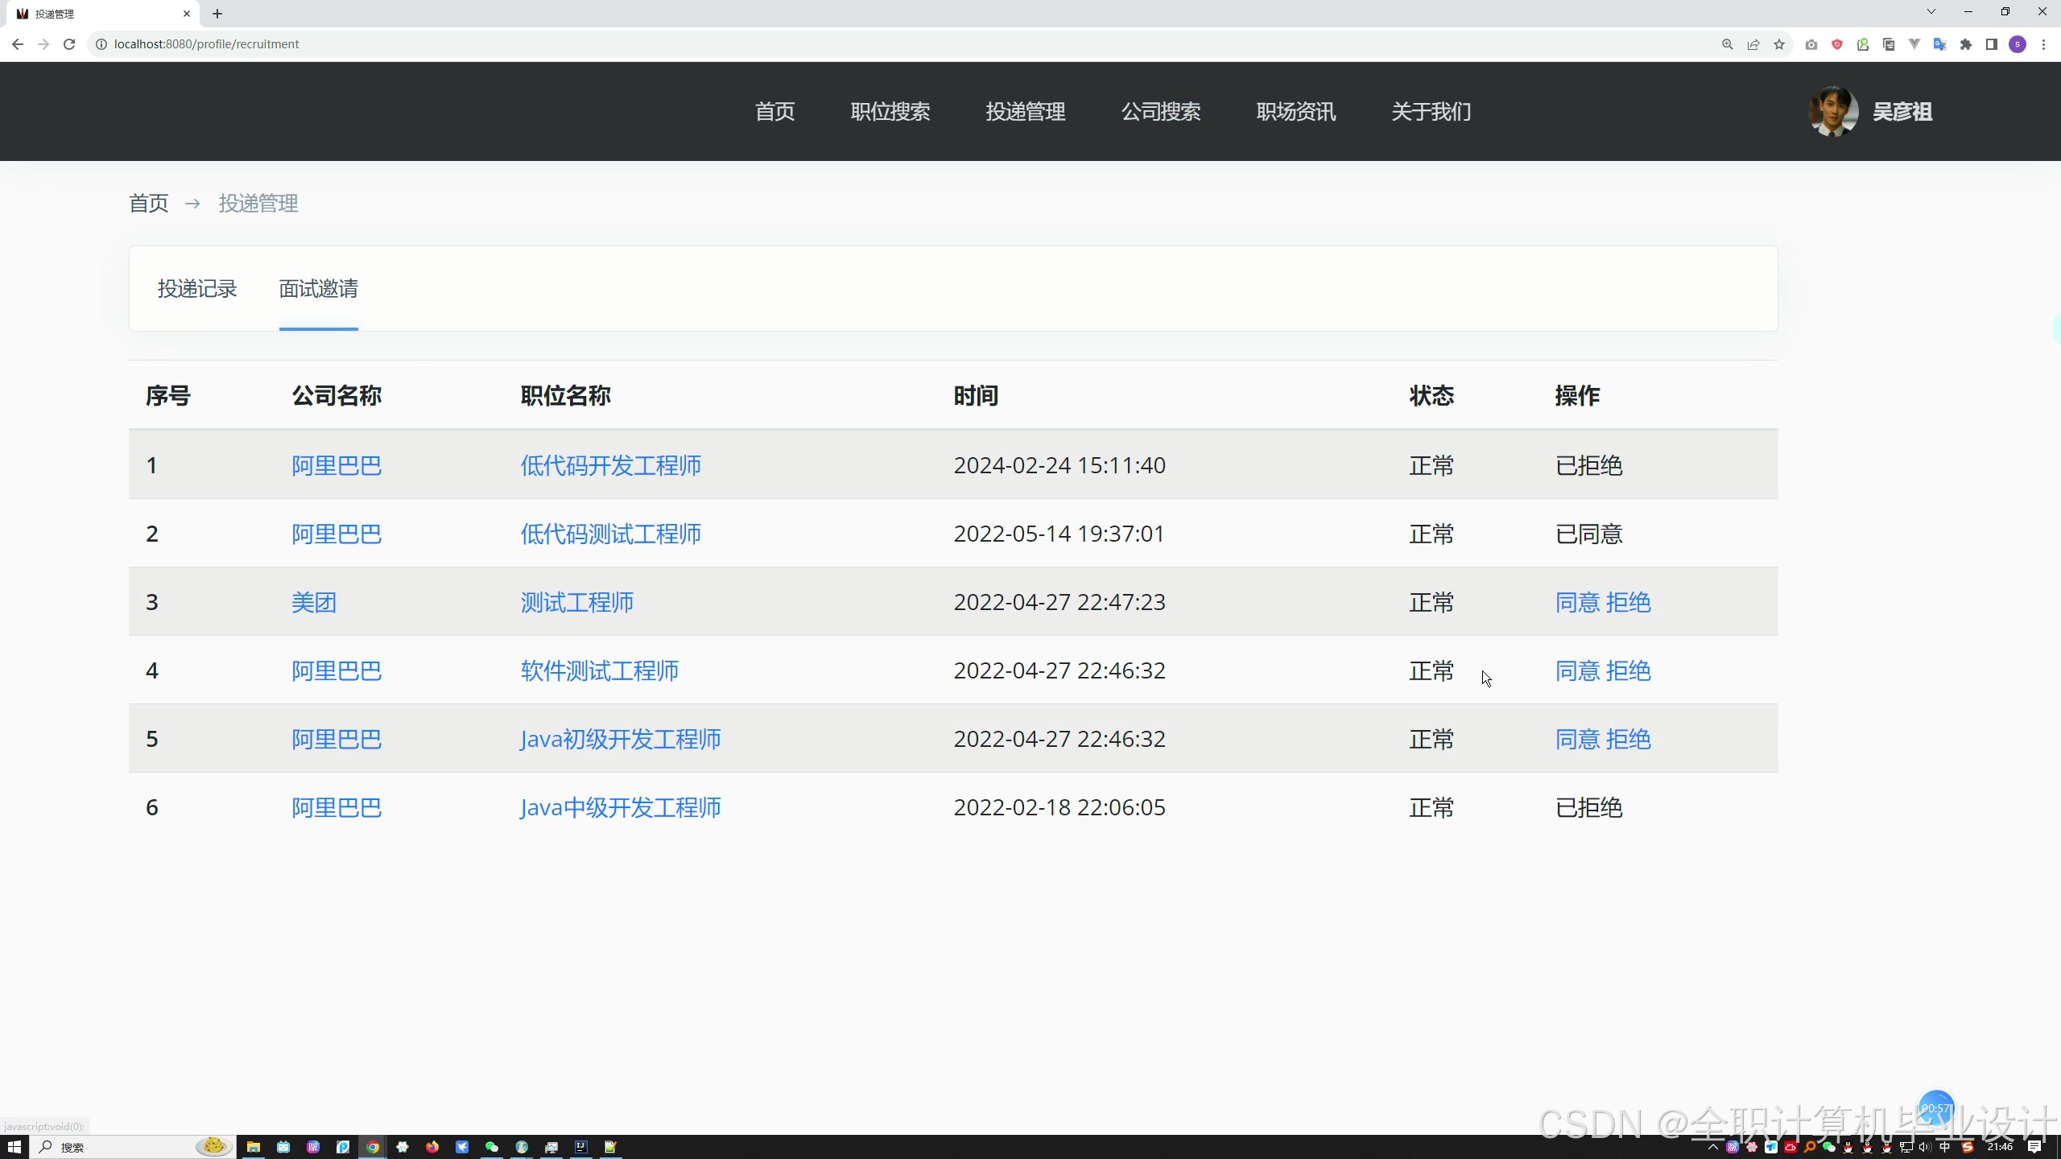
Task: Open the browser extensions puzzle icon
Action: point(1966,44)
